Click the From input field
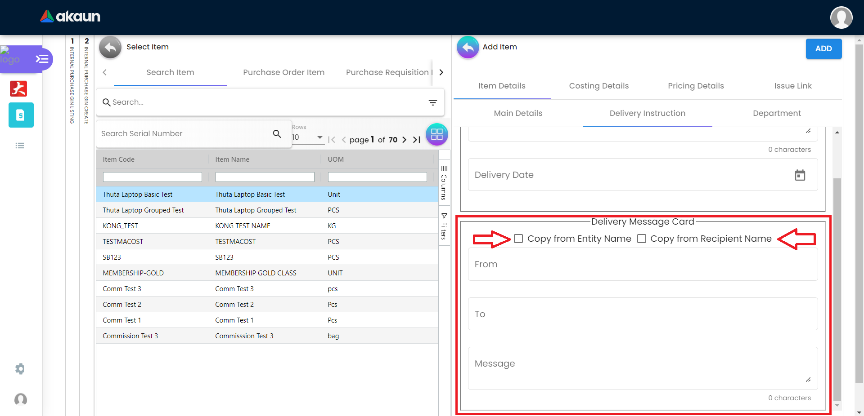864x416 pixels. (643, 265)
